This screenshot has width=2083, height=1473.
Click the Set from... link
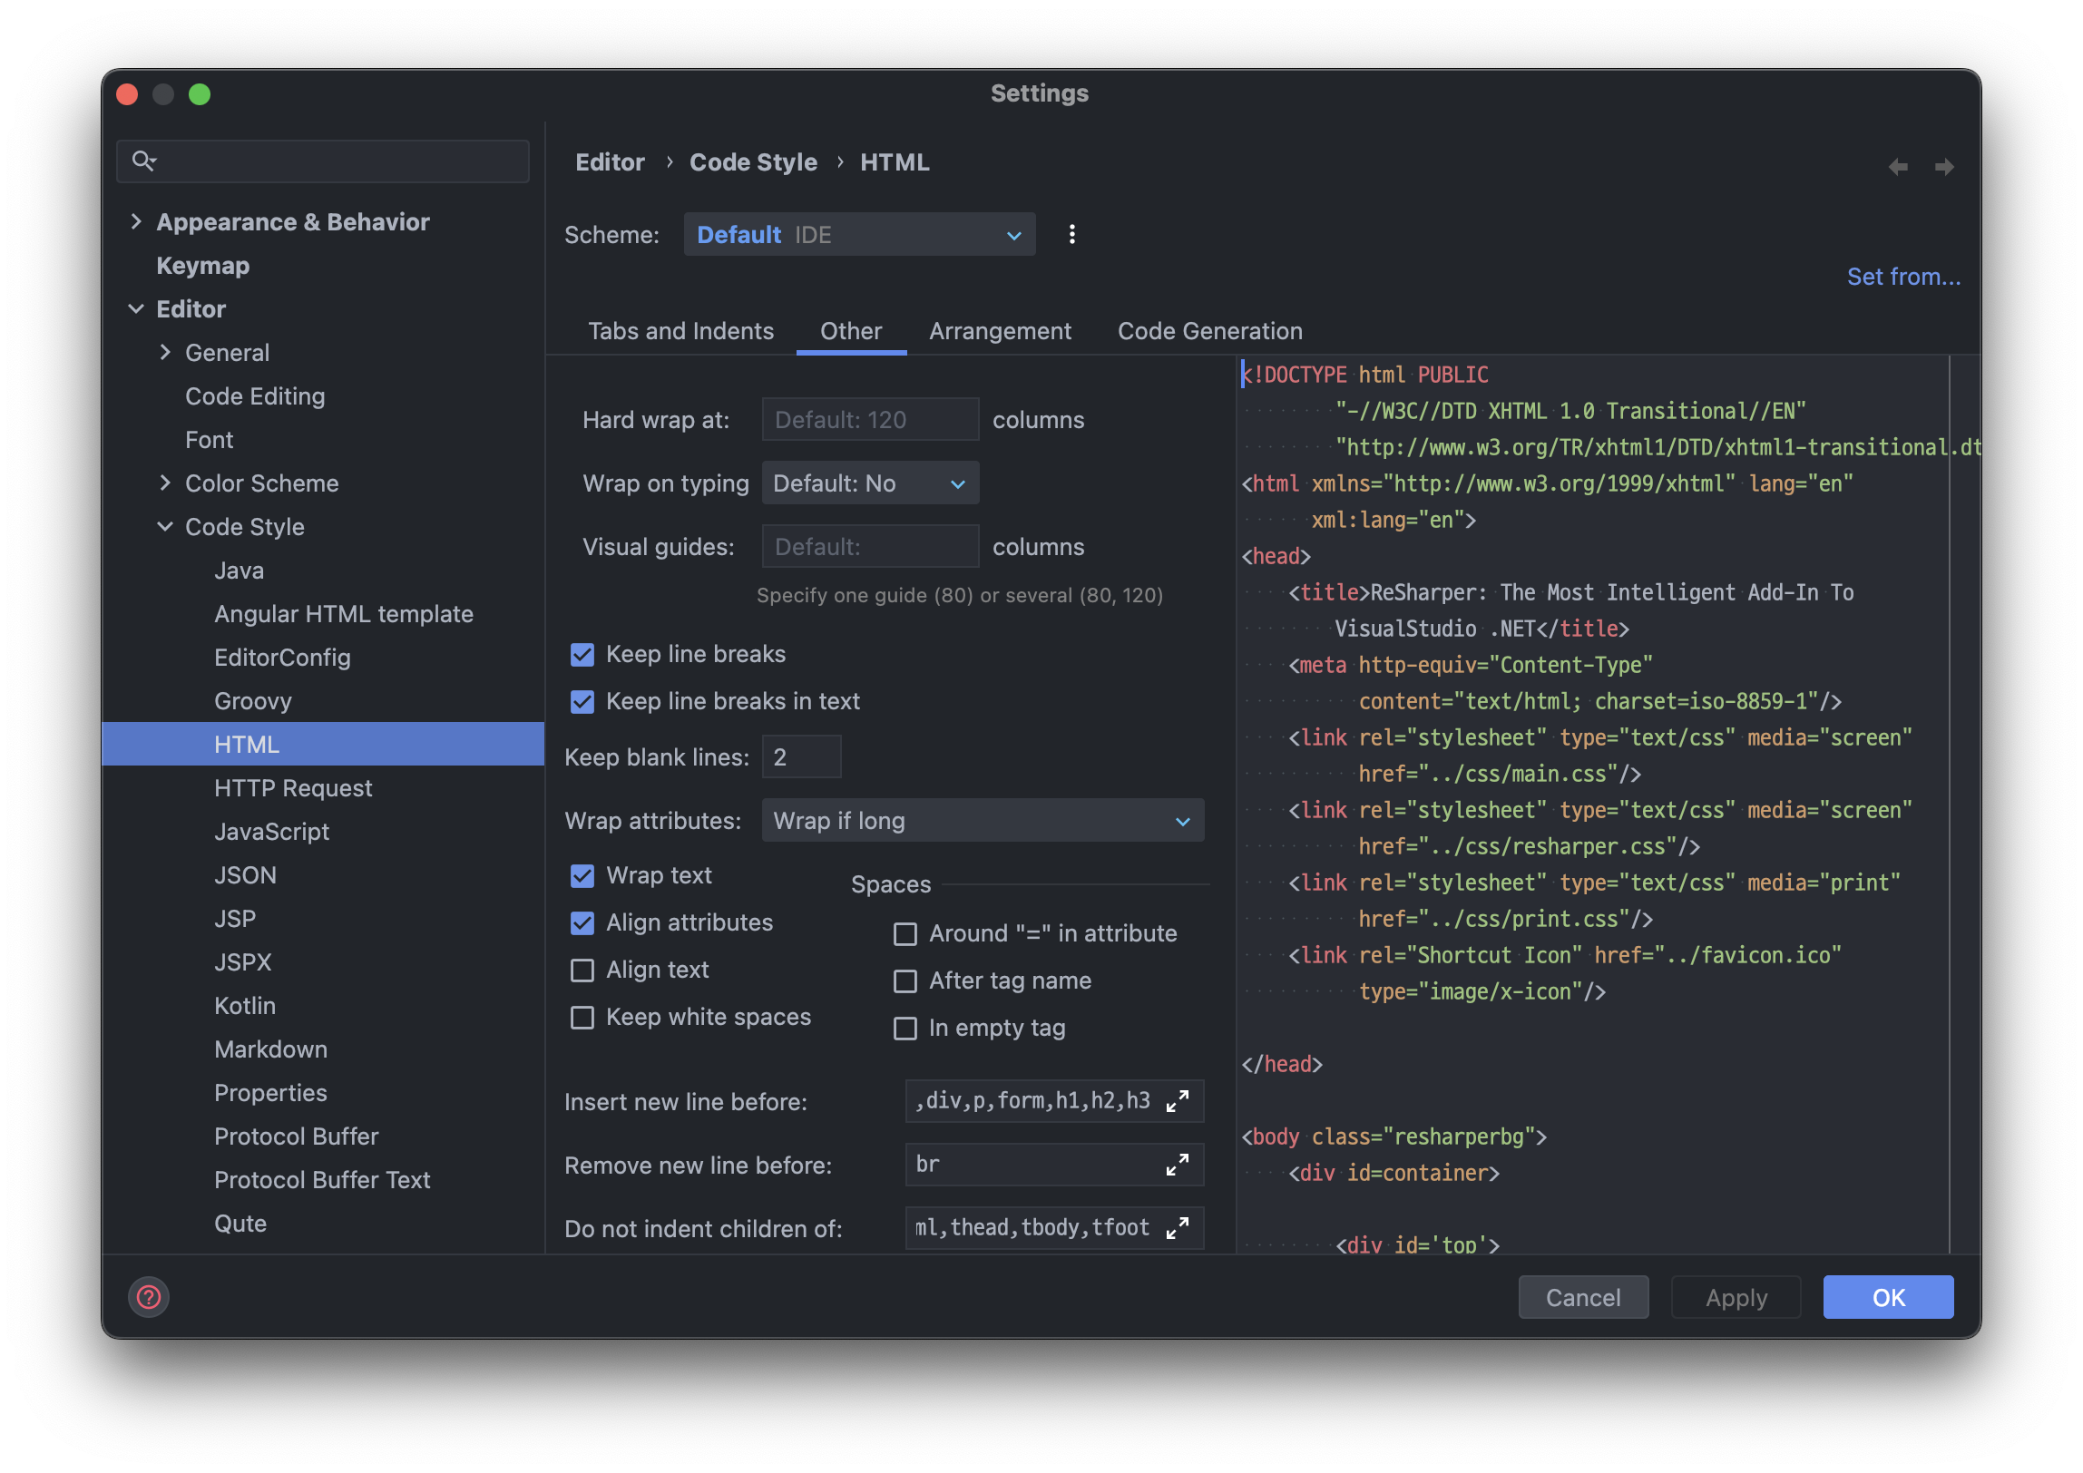(1903, 276)
